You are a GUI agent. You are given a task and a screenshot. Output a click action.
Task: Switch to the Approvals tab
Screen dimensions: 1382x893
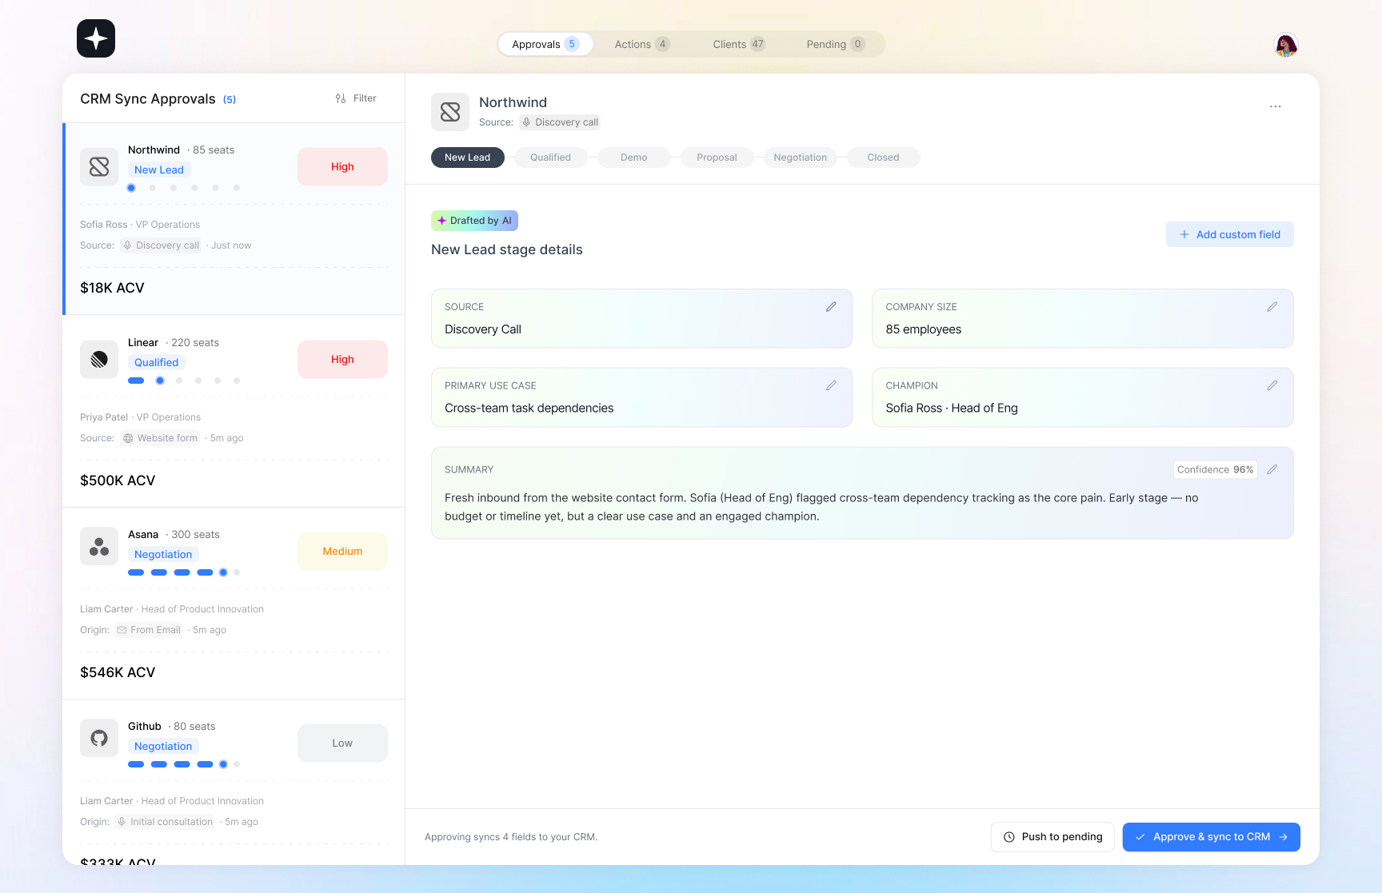(545, 44)
